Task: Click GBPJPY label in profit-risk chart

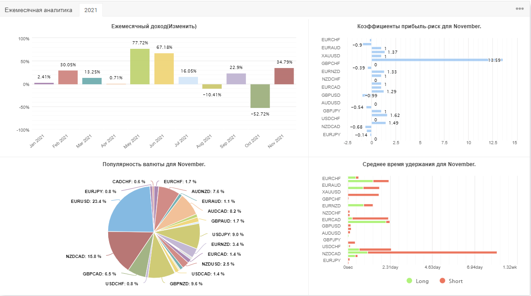Action: (332, 111)
